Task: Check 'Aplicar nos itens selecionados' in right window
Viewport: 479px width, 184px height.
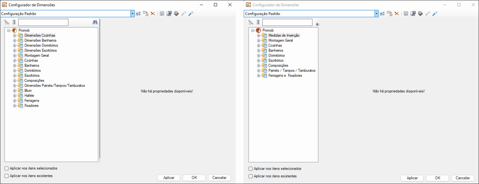Action: pyautogui.click(x=250, y=169)
